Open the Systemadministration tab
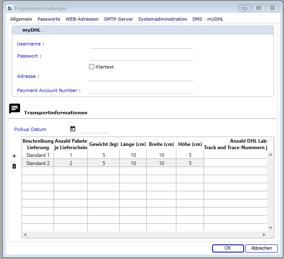Screen dimensions: 284x259 point(163,19)
